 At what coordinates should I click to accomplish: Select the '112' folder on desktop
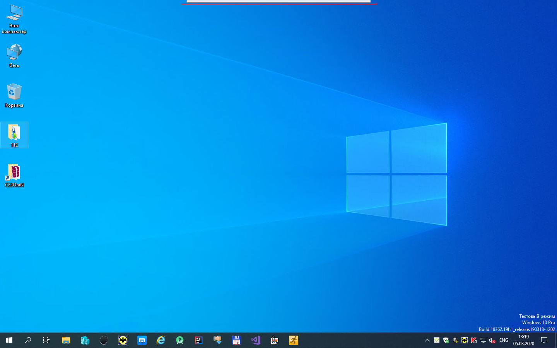[x=14, y=135]
